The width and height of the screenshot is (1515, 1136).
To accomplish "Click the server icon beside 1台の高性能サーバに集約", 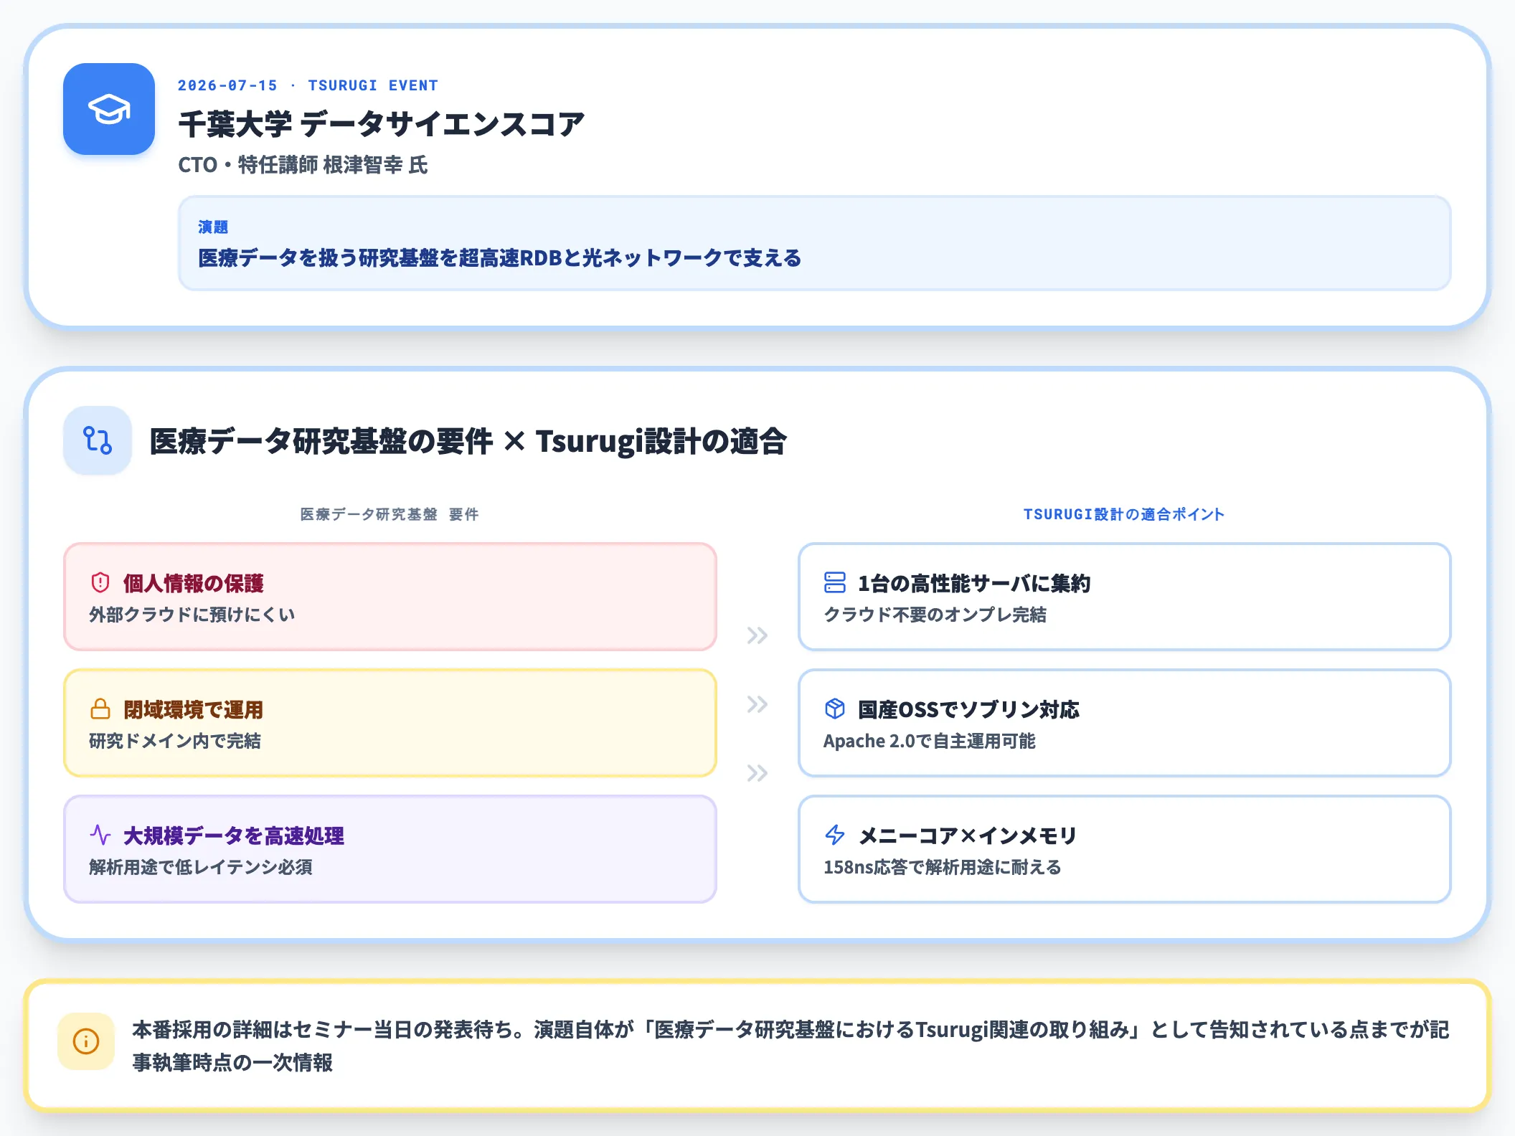I will 835,582.
